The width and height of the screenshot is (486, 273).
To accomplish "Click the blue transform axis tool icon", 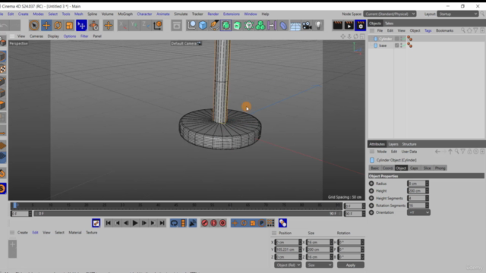I will pos(81,25).
